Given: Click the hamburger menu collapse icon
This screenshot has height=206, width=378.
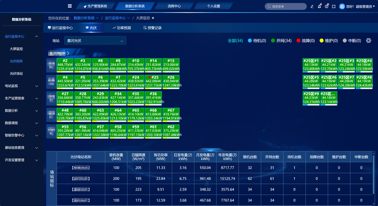Looking at the screenshot, I should point(70,6).
